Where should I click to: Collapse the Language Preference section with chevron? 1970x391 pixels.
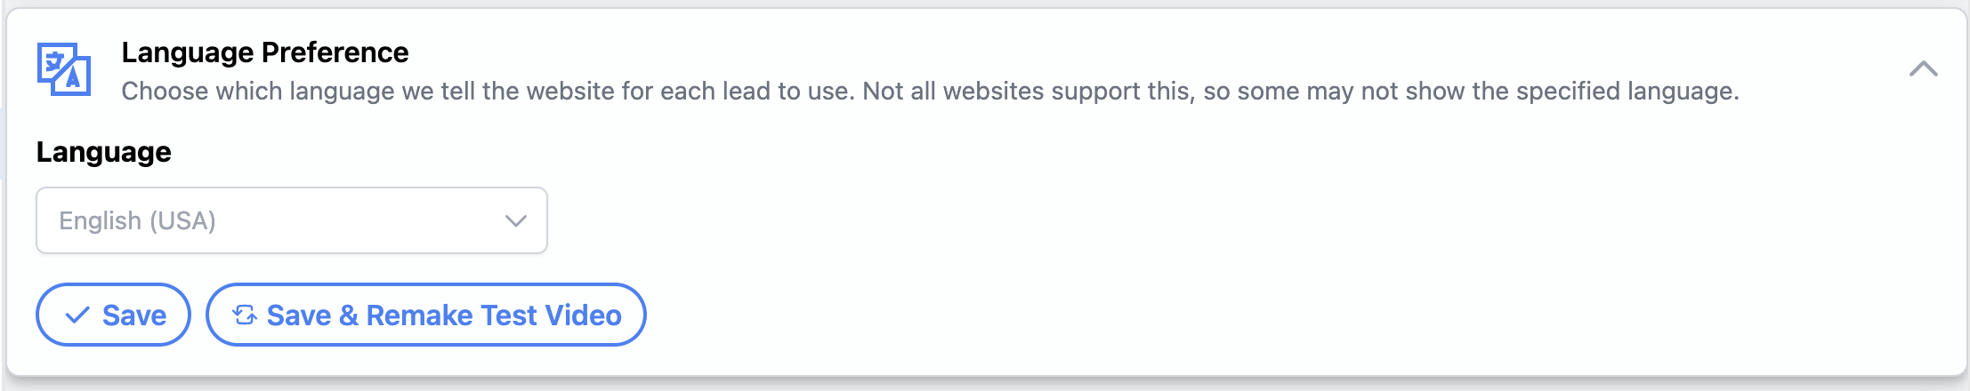click(1923, 68)
